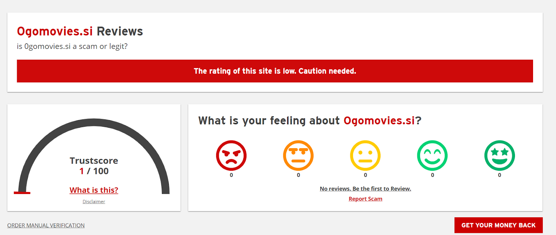Click the vote count under annoyed orange face

pos(298,175)
